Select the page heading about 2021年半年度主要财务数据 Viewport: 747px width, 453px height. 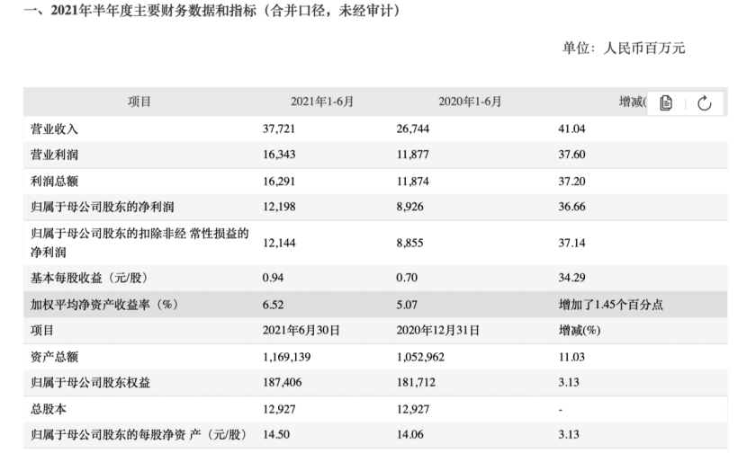coord(213,11)
